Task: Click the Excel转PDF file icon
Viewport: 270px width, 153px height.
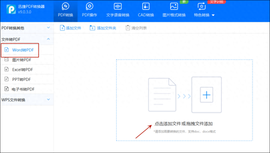Action: coord(6,69)
